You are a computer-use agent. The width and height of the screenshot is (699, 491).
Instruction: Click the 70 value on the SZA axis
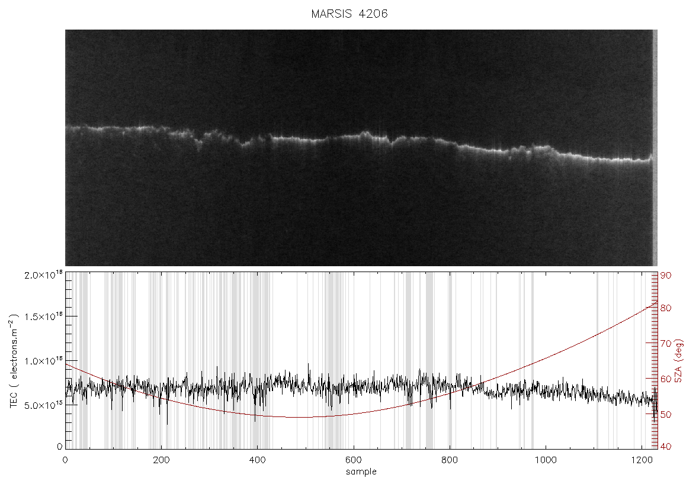coord(666,343)
